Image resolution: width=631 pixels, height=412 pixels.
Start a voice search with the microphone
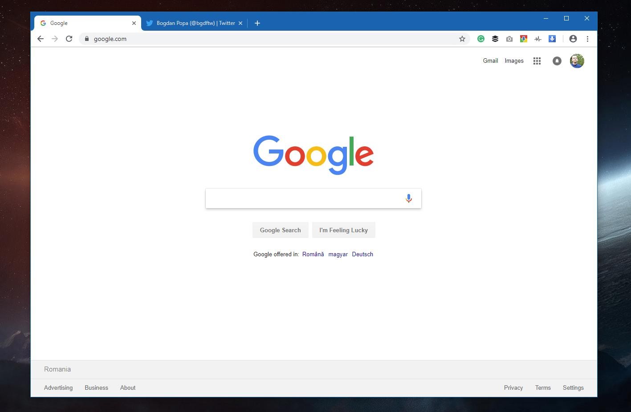(x=408, y=198)
